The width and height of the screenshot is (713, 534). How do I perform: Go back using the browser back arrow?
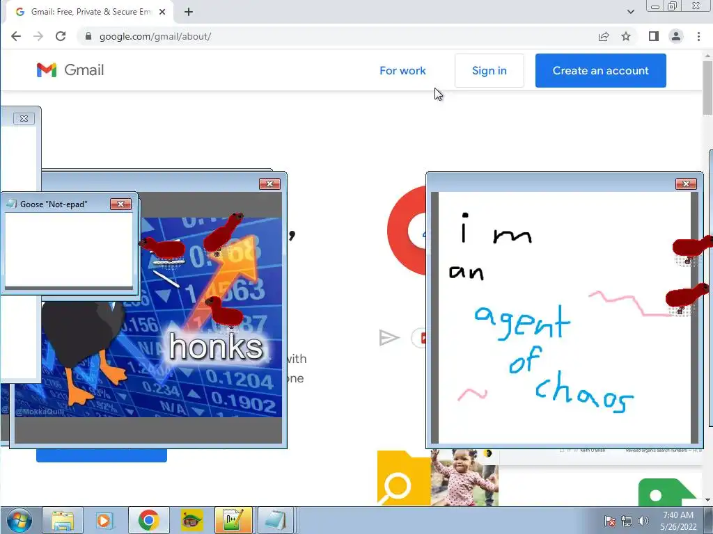pos(16,36)
